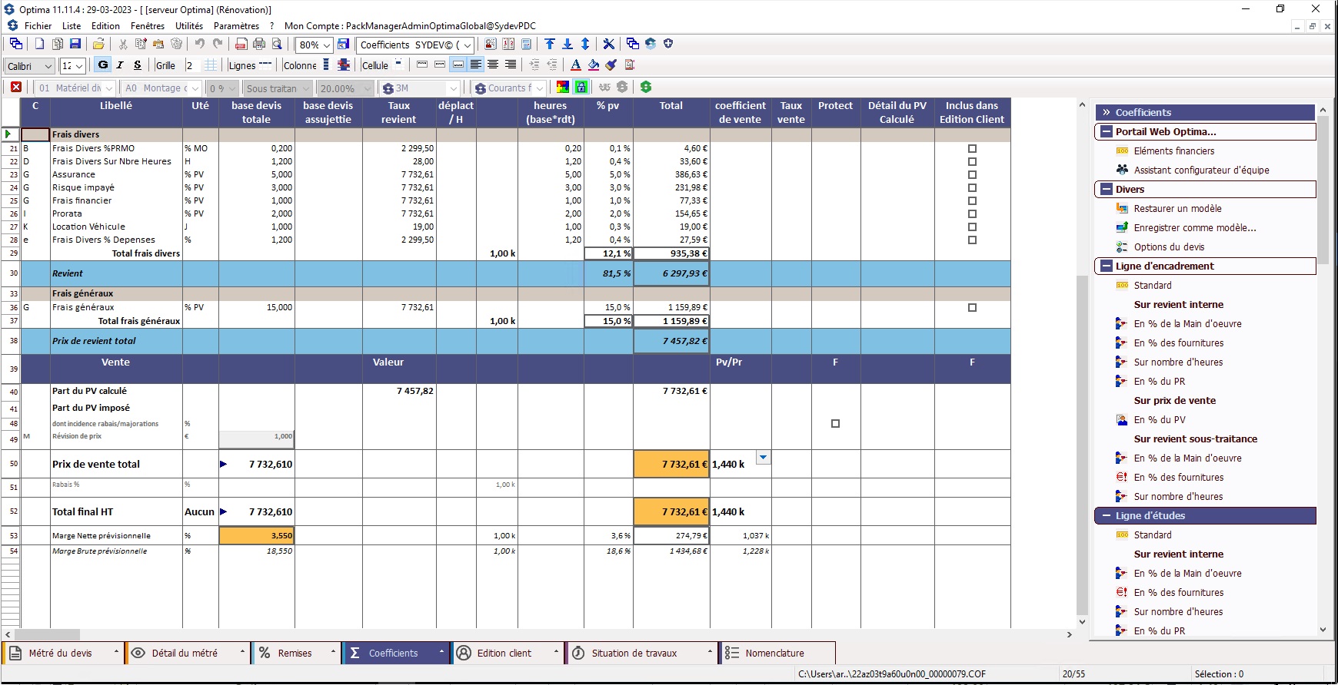Click En % du PV link
Image resolution: width=1338 pixels, height=685 pixels.
click(x=1159, y=420)
